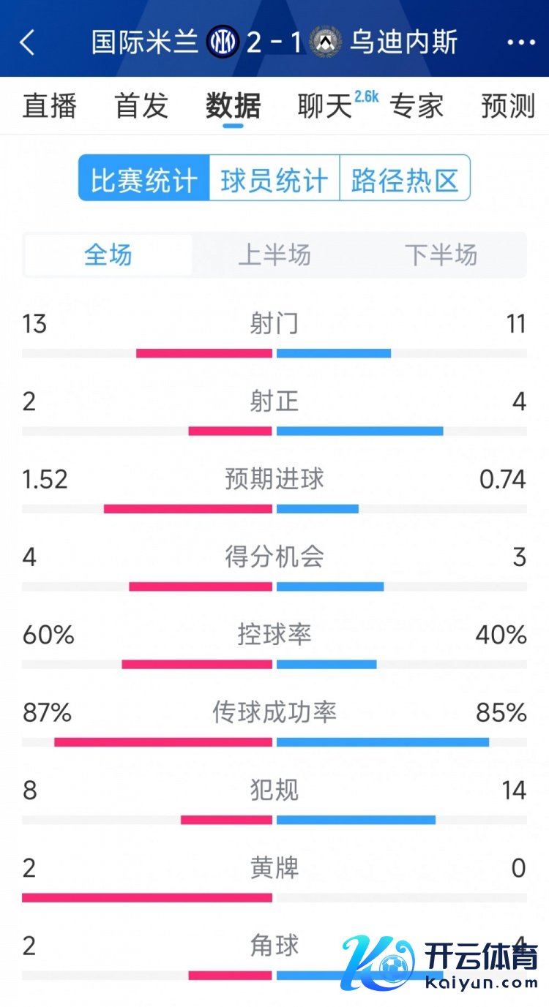This screenshot has height=1007, width=549.
Task: Tap the 预期进球 stat row label
Action: pos(274,479)
